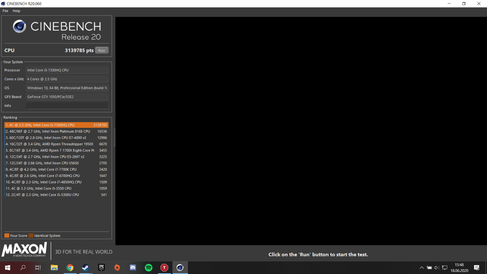This screenshot has height=274, width=487.
Task: Click the volume icon in system tray
Action: 437,268
